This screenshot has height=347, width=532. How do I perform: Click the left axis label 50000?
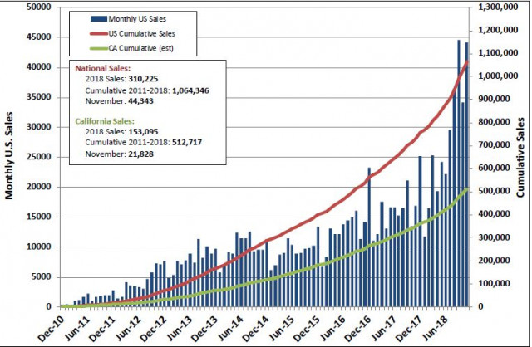click(39, 7)
